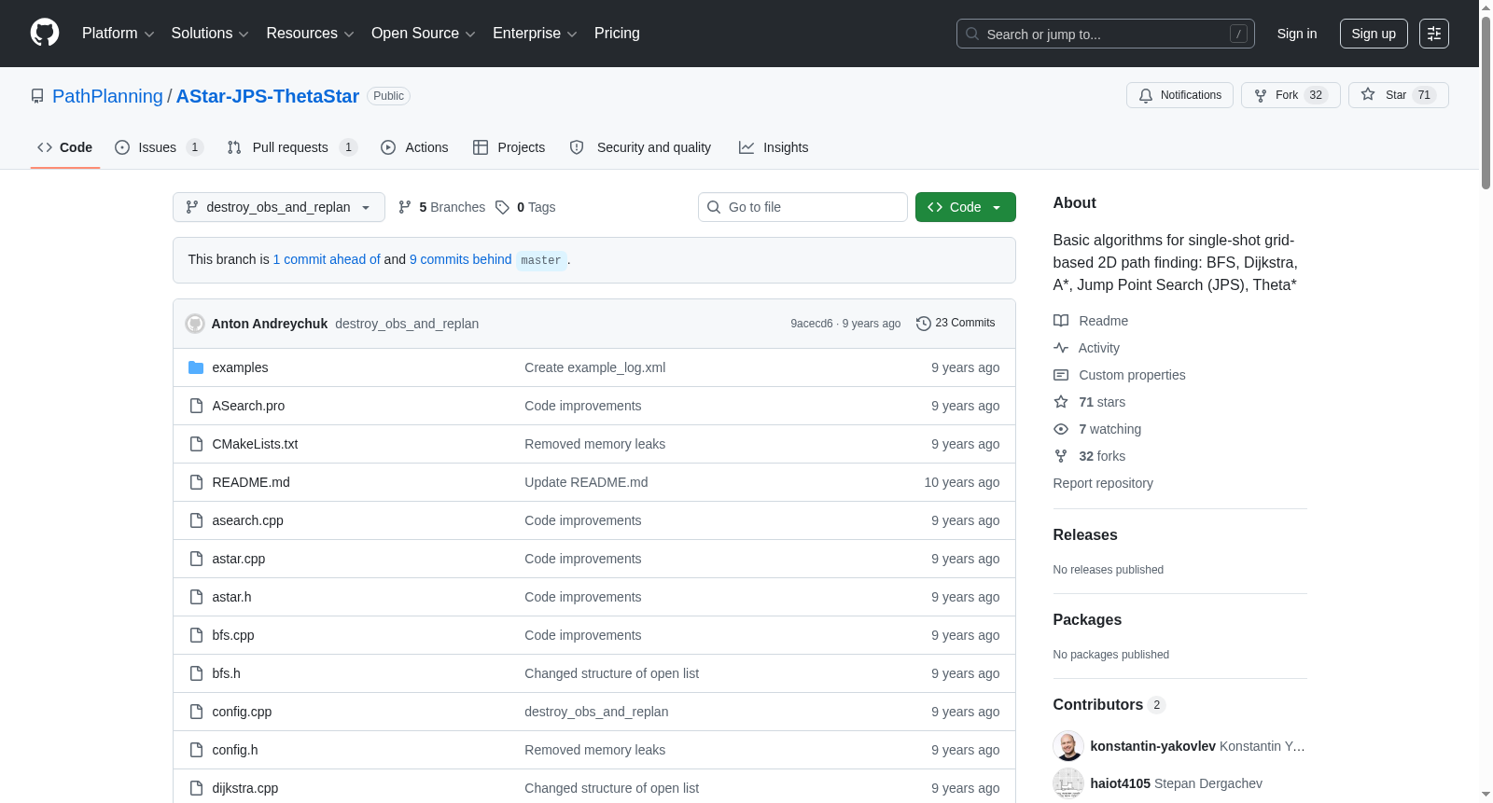Open bfs.cpp file
The image size is (1493, 803).
(x=232, y=635)
